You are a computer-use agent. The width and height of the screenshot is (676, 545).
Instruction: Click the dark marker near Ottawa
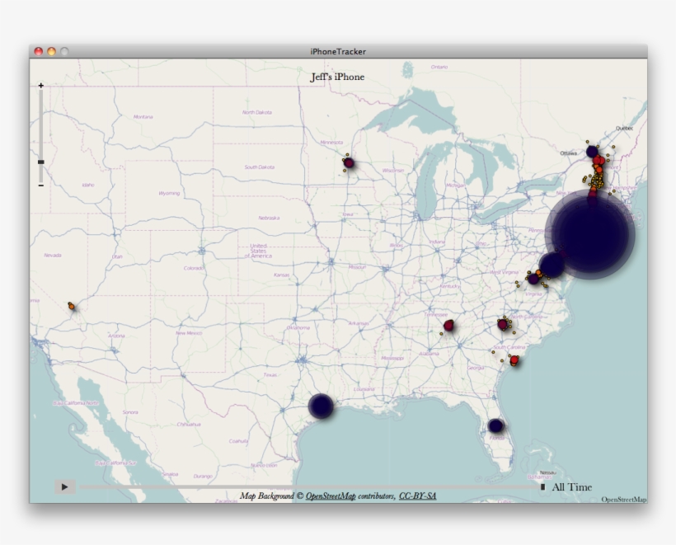coord(592,152)
